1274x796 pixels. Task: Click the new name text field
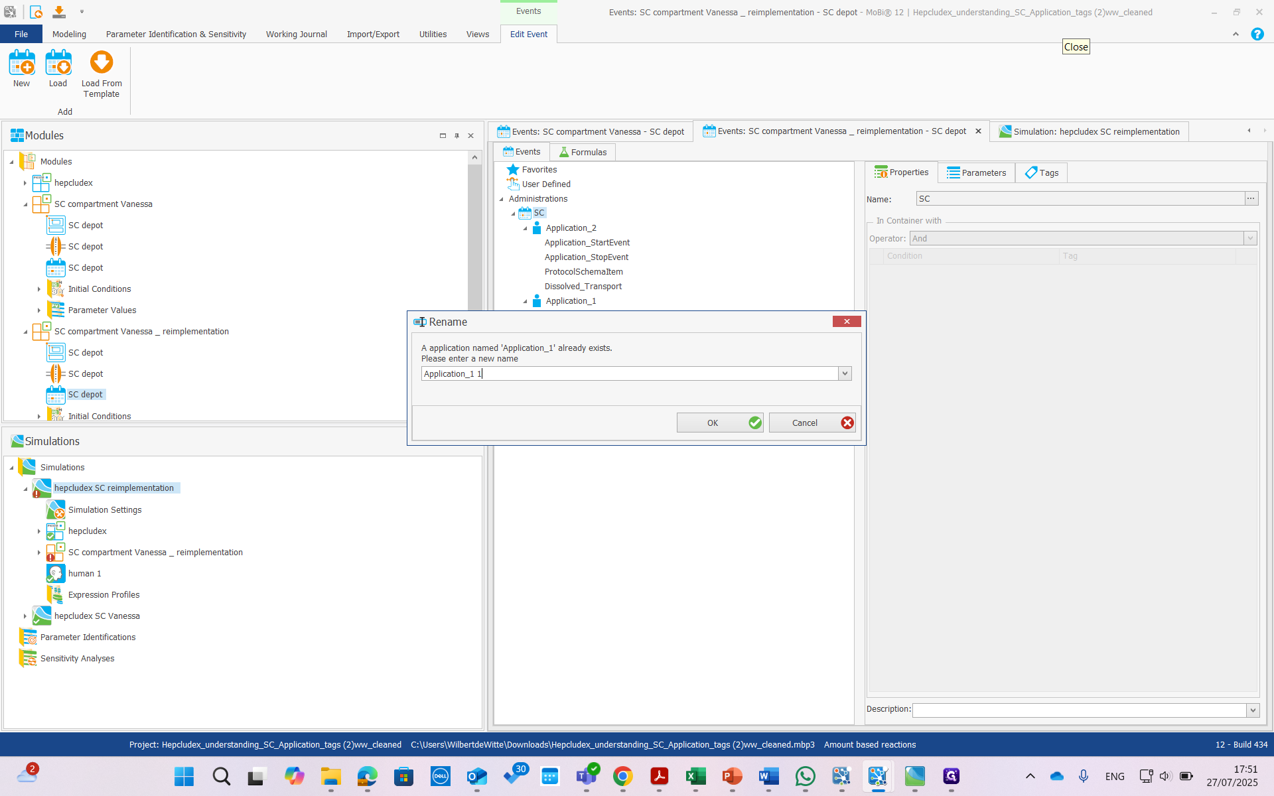[628, 374]
